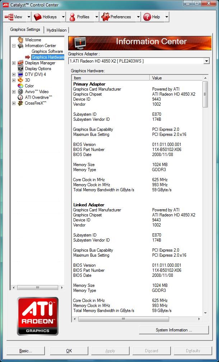The width and height of the screenshot is (219, 362).
Task: Click the Display Options checkmark icon
Action: tap(20, 69)
